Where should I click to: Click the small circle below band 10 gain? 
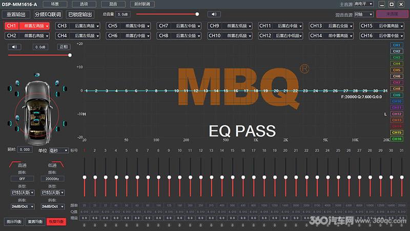click(180, 225)
